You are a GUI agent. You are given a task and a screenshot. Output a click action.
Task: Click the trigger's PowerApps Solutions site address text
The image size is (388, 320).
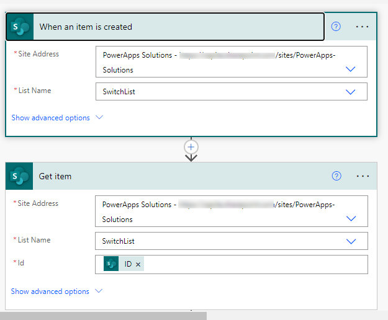(219, 62)
